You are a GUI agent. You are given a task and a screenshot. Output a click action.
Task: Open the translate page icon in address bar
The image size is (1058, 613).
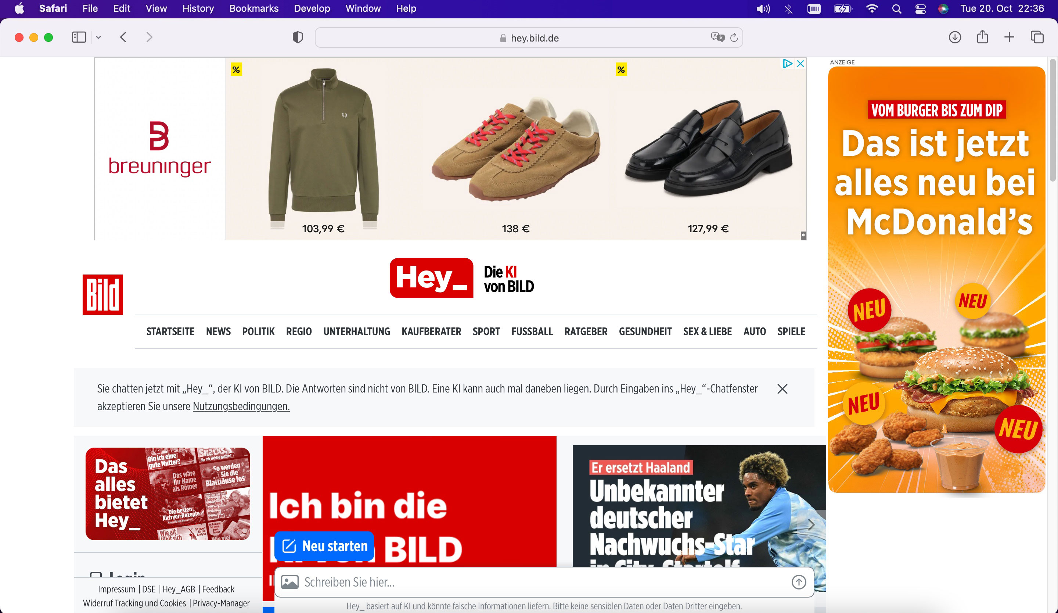tap(717, 37)
